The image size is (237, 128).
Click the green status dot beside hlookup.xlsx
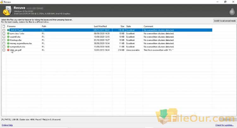pyautogui.click(x=8, y=40)
